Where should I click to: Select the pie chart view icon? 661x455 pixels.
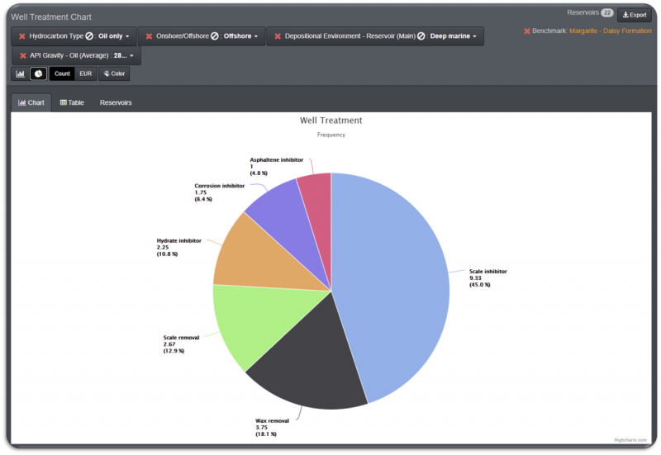point(38,73)
